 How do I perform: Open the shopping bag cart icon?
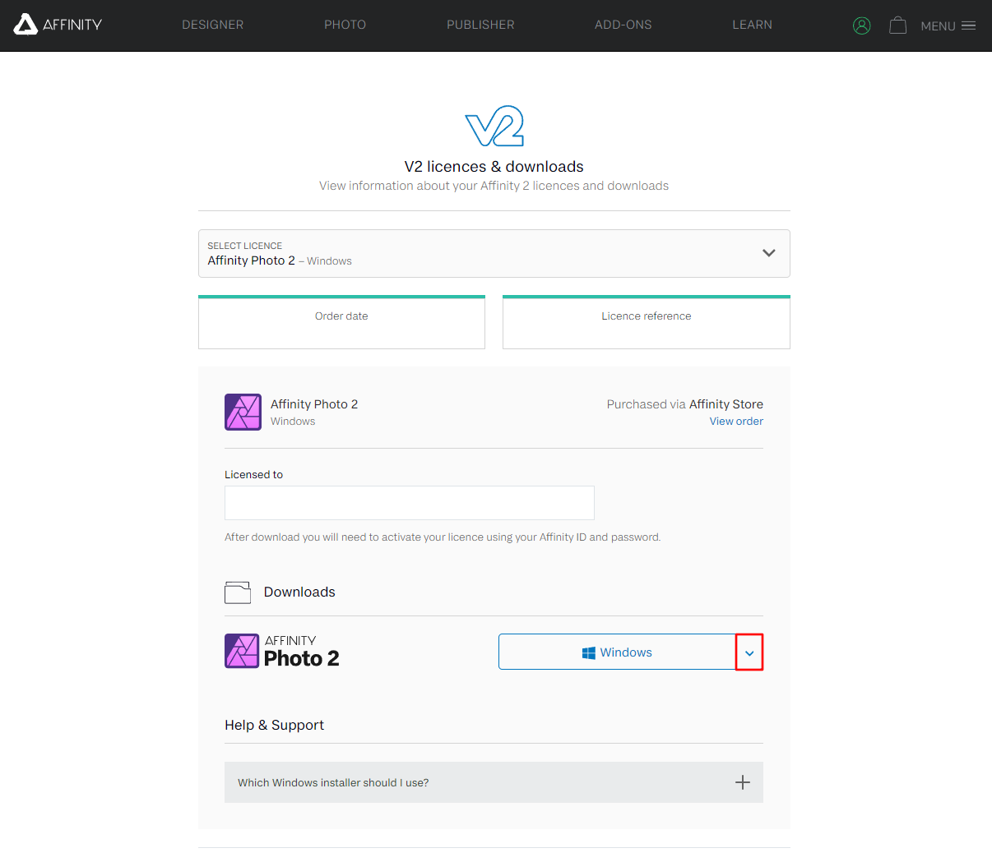point(897,25)
